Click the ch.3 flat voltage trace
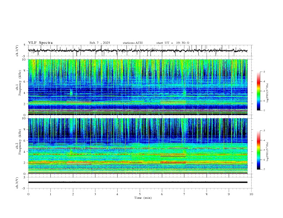The image size is (283, 218). [x=138, y=182]
